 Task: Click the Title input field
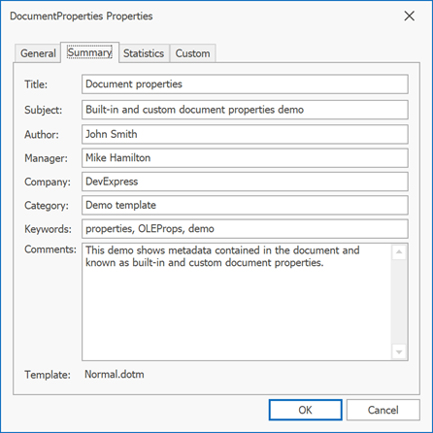click(x=245, y=84)
